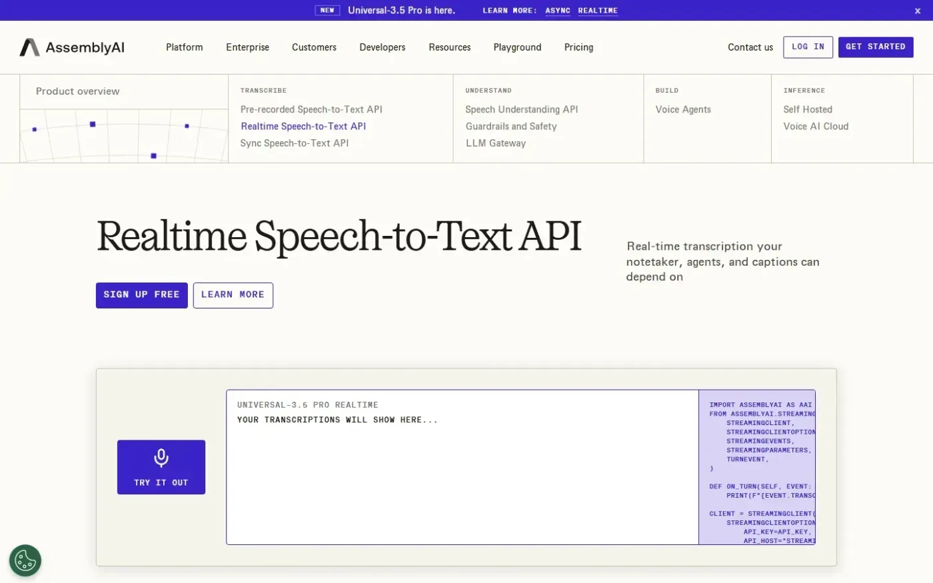Viewport: 933px width, 583px height.
Task: Open the Resources menu
Action: (450, 47)
